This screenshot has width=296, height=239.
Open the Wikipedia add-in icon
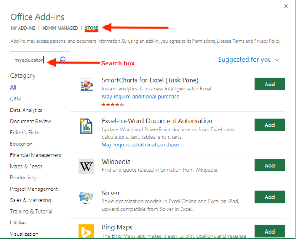[86, 166]
